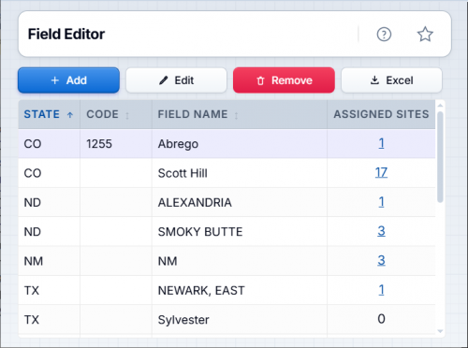Click the scrollbar down arrow
The image size is (468, 348).
click(x=440, y=331)
